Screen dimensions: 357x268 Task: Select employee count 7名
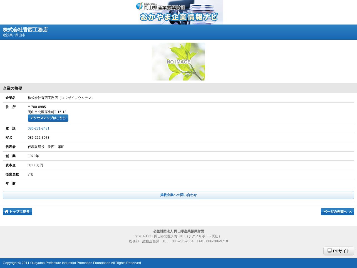coord(30,174)
